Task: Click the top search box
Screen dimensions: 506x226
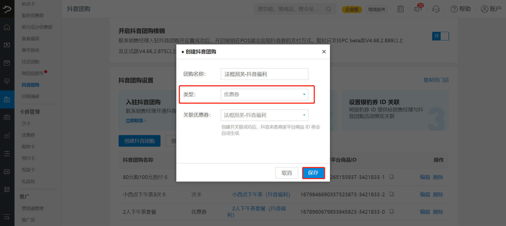Action: click(x=295, y=9)
